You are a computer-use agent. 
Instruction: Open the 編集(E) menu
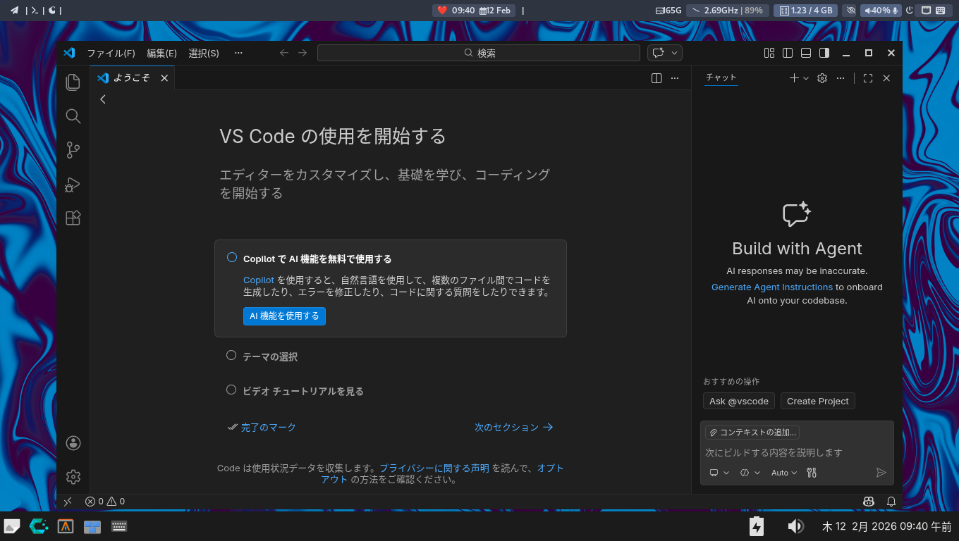[x=161, y=53]
